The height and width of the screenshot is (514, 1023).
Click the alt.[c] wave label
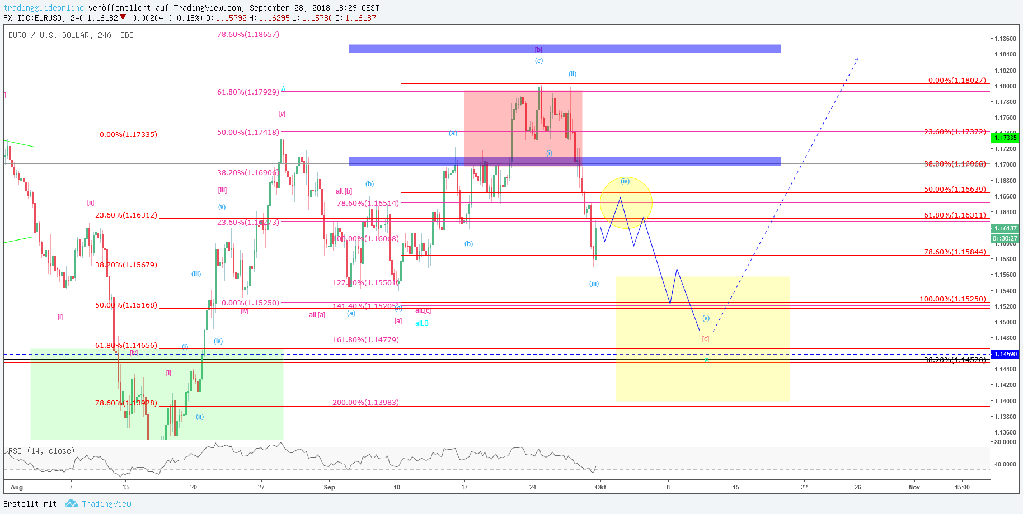[x=423, y=310]
